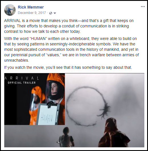The width and height of the screenshot is (148, 151).
Task: Open the three-dot post options menu
Action: tap(143, 7)
